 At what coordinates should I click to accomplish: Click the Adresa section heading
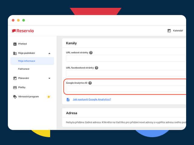point(72,113)
